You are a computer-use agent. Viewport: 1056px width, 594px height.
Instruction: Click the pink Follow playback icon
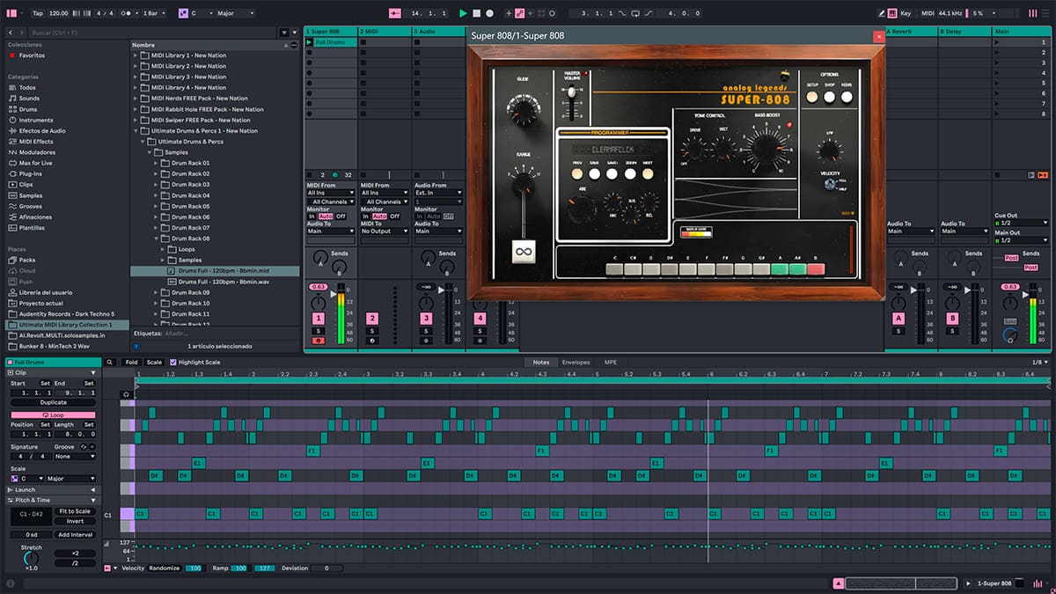tap(394, 13)
